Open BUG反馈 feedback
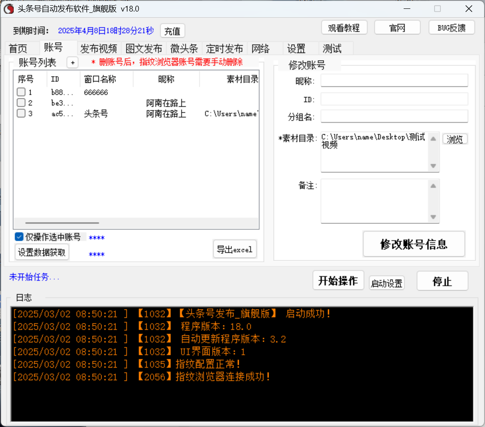Viewport: 485px width, 427px height. click(451, 28)
